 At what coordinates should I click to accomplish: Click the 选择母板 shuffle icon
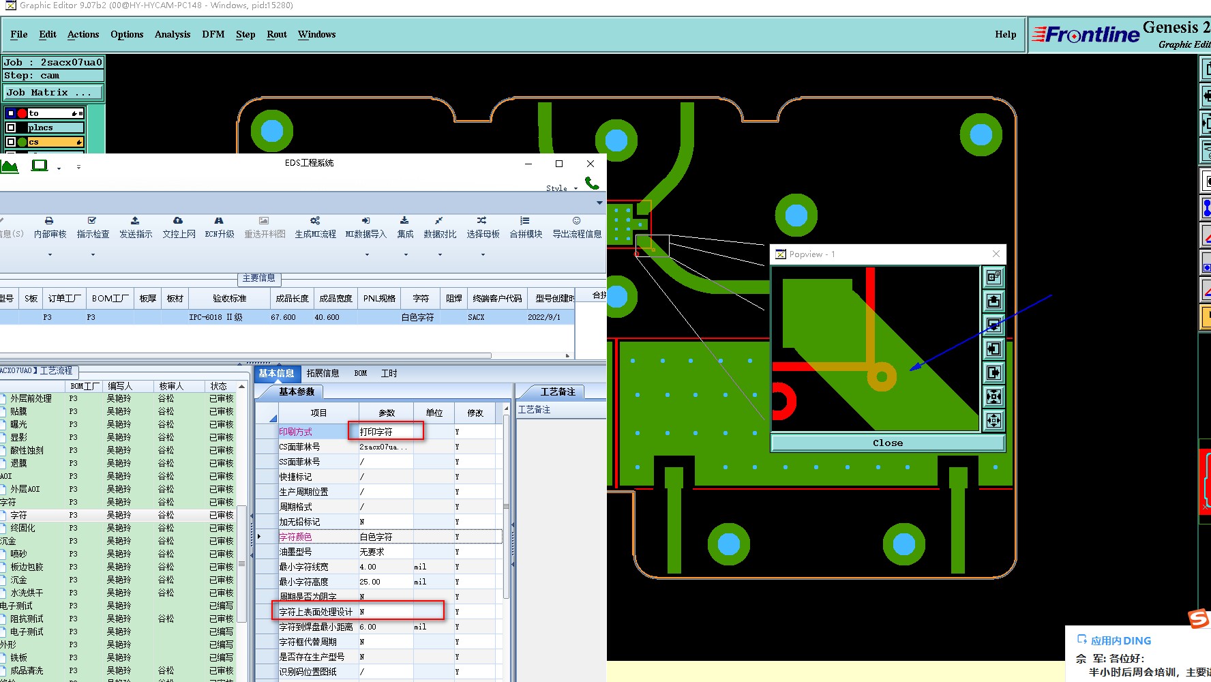click(x=482, y=221)
